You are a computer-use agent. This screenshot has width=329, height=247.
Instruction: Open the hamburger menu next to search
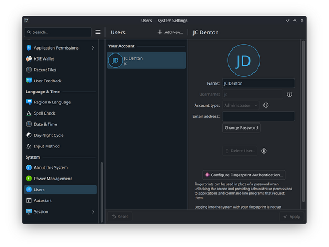click(98, 32)
